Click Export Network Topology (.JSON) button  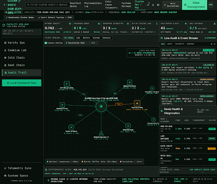point(55,17)
